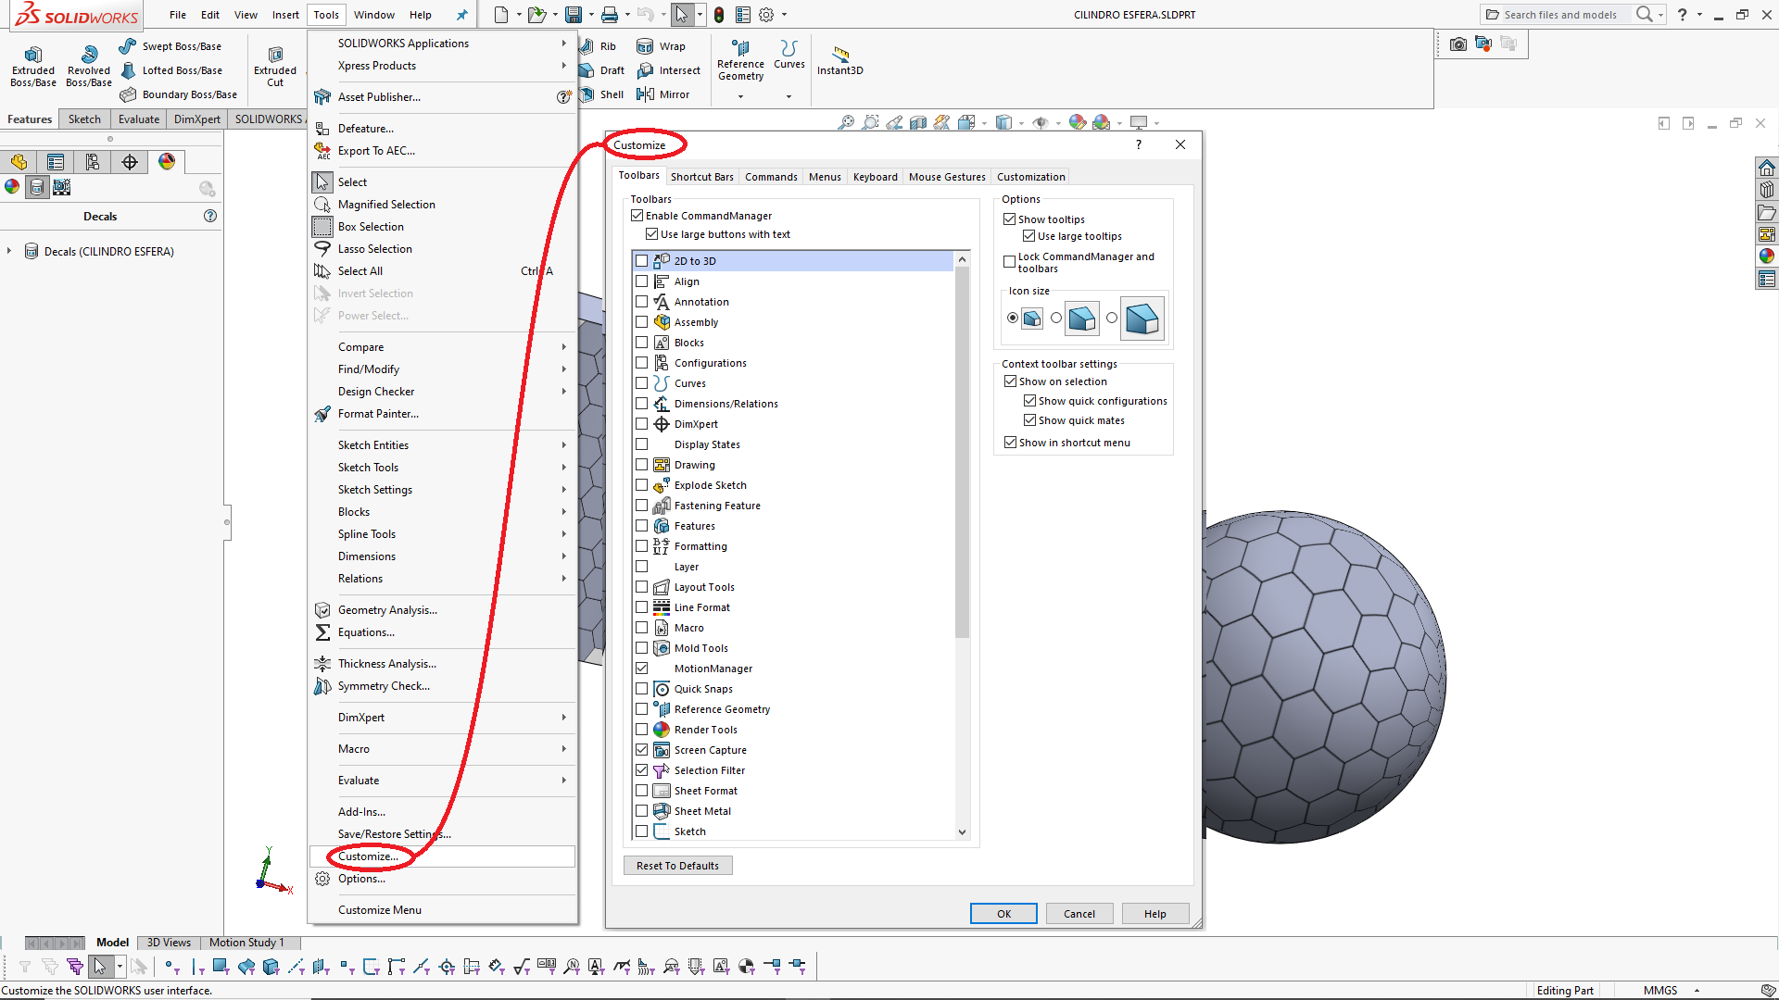Click the Revolved Boss/Base icon
This screenshot has width=1779, height=1000.
coord(89,56)
